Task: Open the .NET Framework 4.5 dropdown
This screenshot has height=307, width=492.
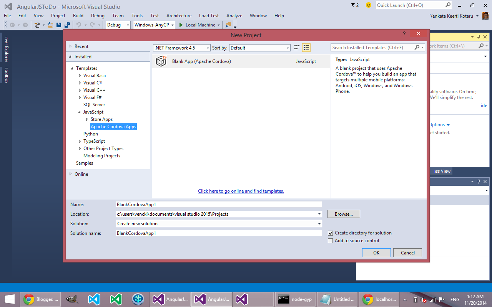Action: pos(207,48)
